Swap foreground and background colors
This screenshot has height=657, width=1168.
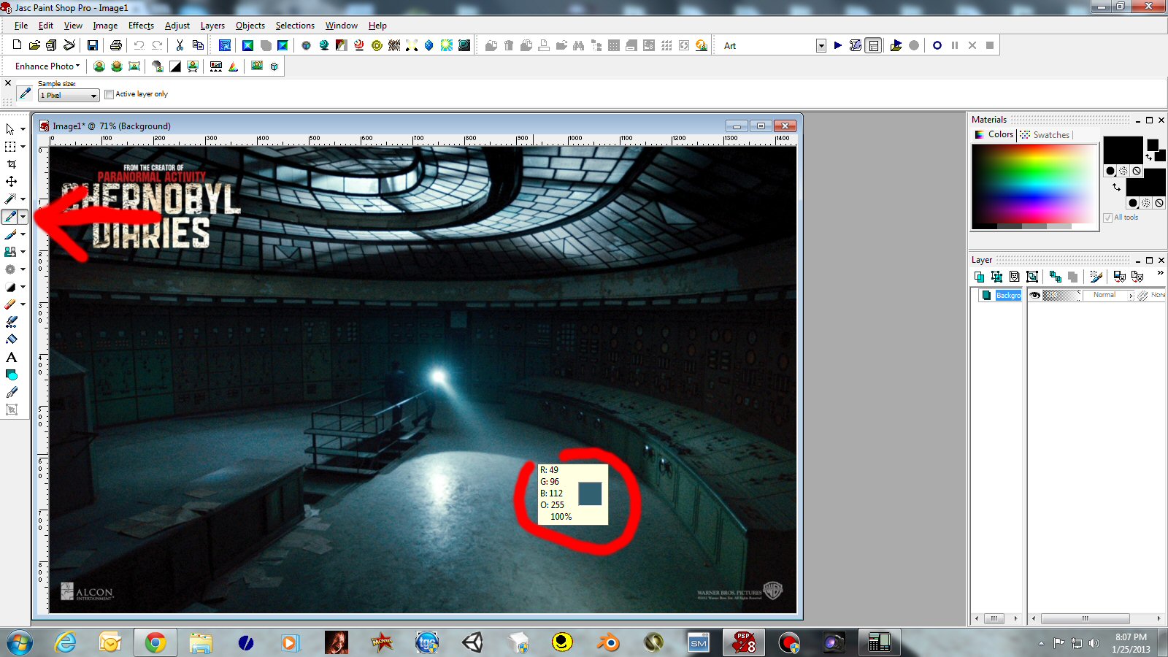click(x=1149, y=157)
